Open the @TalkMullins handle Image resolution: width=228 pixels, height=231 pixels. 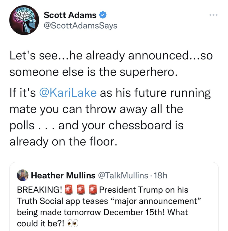tap(122, 175)
